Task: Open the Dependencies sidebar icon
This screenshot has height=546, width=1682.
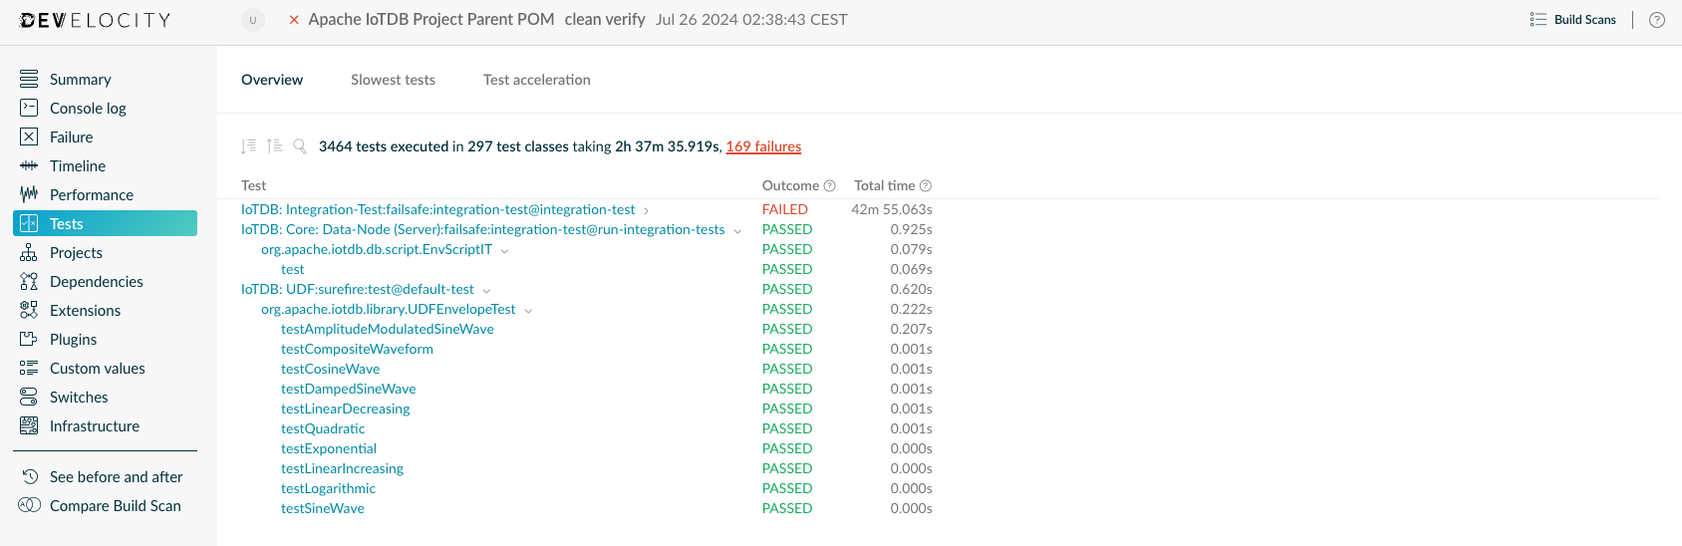Action: tap(29, 282)
